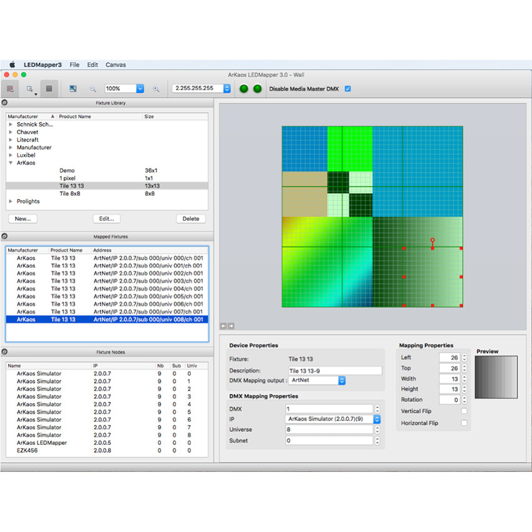Click the selection arrow tool in the toolbar
The height and width of the screenshot is (532, 532).
(30, 89)
